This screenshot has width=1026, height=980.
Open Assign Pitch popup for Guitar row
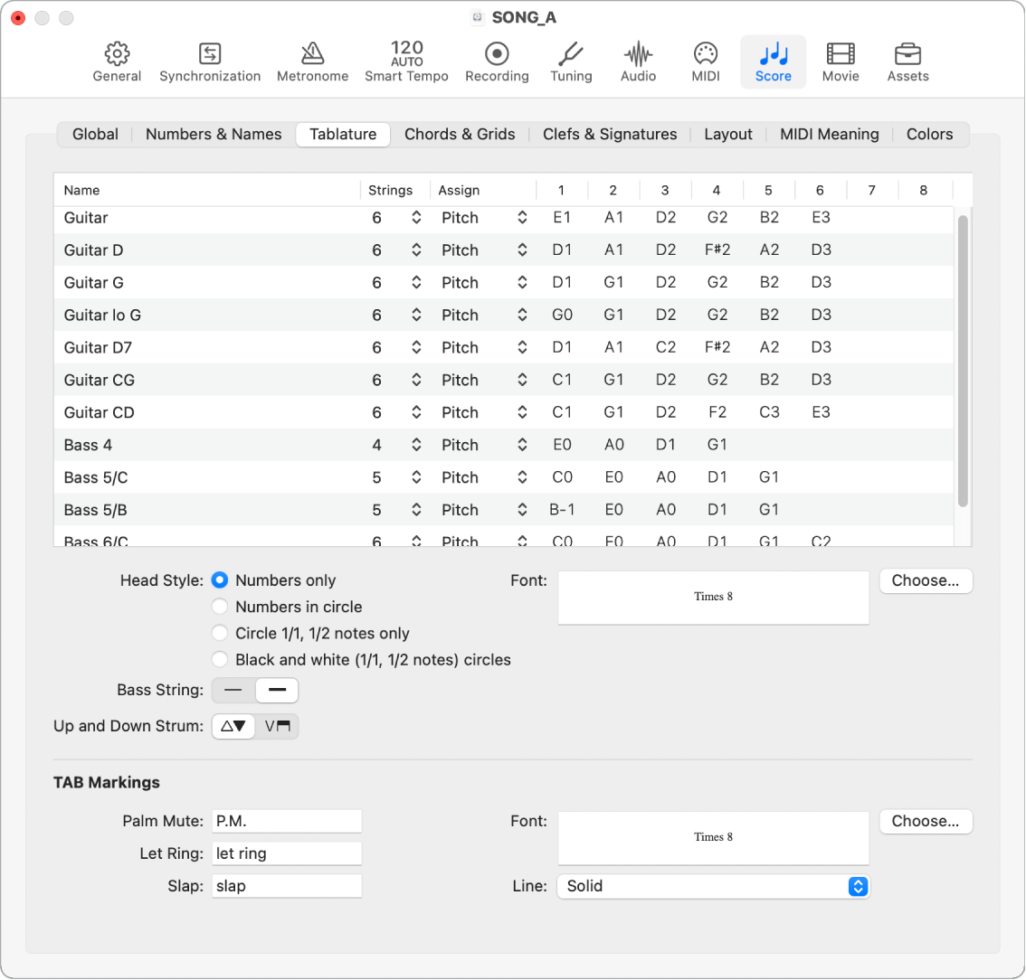click(484, 218)
